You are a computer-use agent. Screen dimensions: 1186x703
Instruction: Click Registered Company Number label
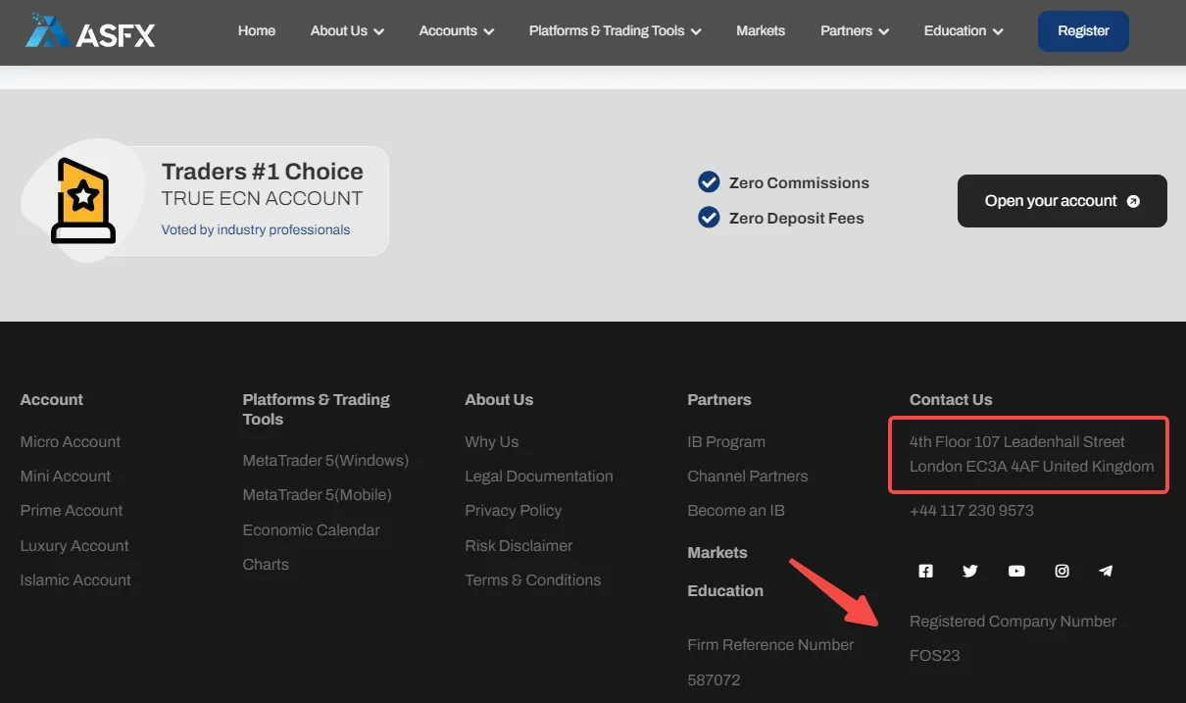point(1013,622)
